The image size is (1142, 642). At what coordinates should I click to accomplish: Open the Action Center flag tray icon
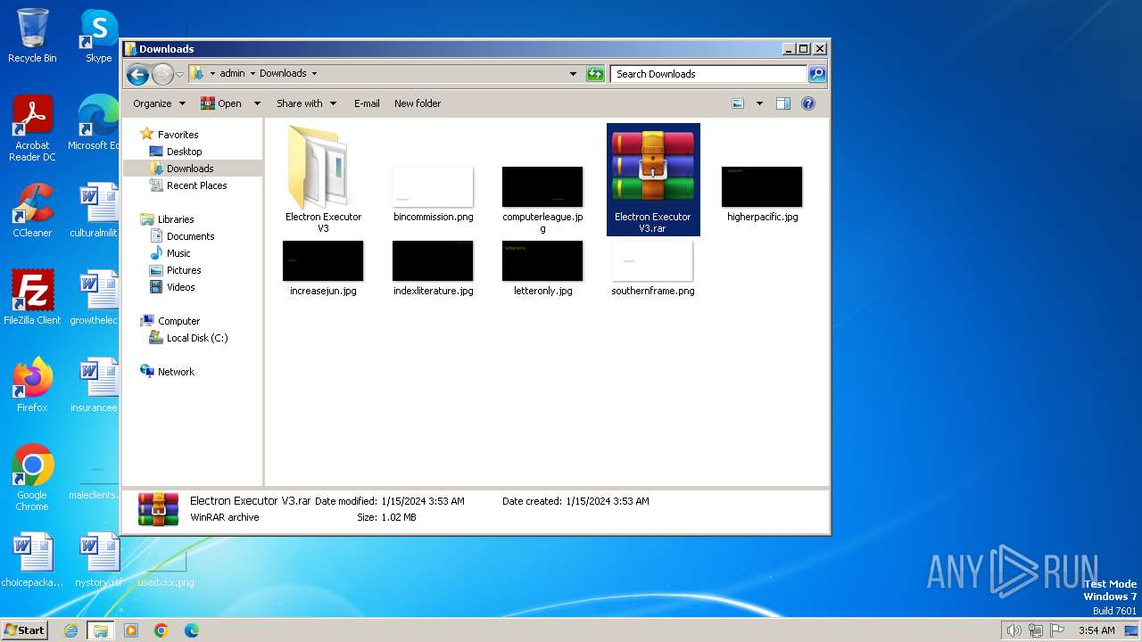point(1057,630)
